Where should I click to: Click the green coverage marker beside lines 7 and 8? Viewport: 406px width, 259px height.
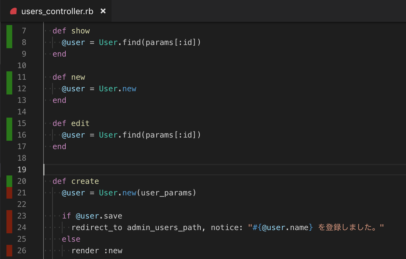pos(9,37)
